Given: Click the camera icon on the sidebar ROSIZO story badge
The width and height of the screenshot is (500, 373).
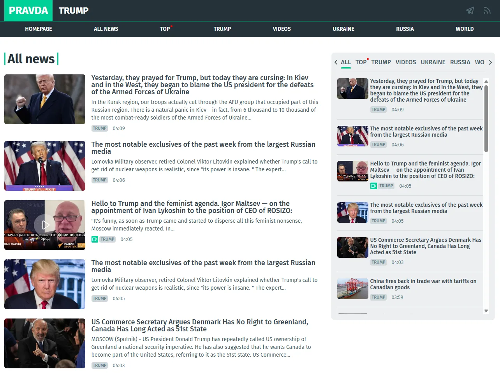Looking at the screenshot, I should tap(374, 186).
